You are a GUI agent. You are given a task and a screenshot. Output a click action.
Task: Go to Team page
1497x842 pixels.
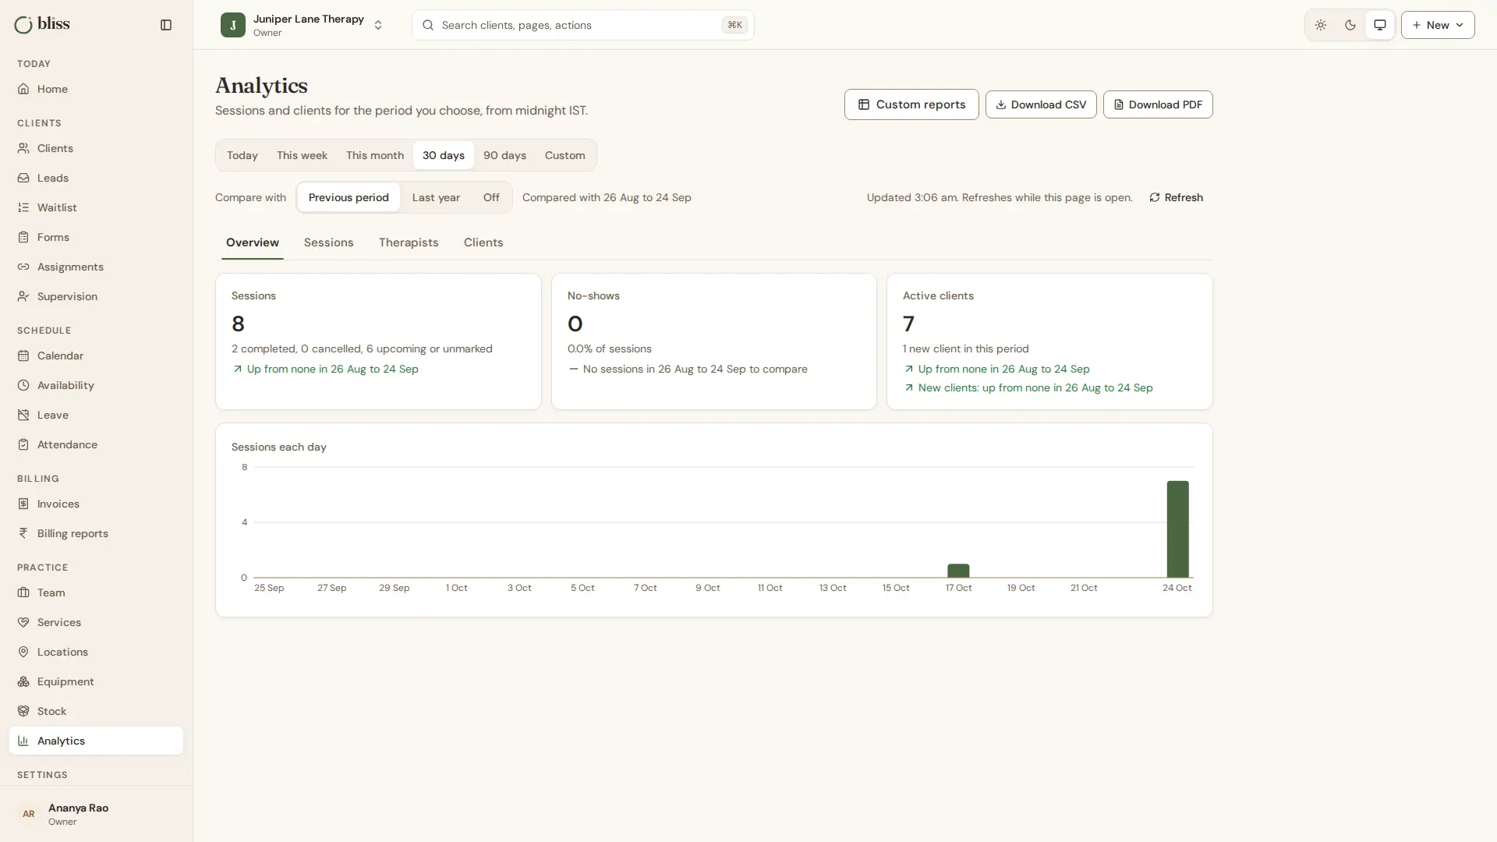[96, 593]
